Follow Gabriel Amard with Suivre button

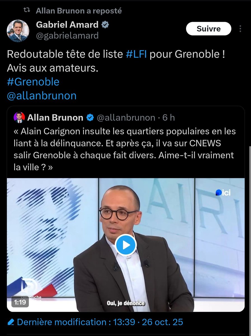point(209,29)
